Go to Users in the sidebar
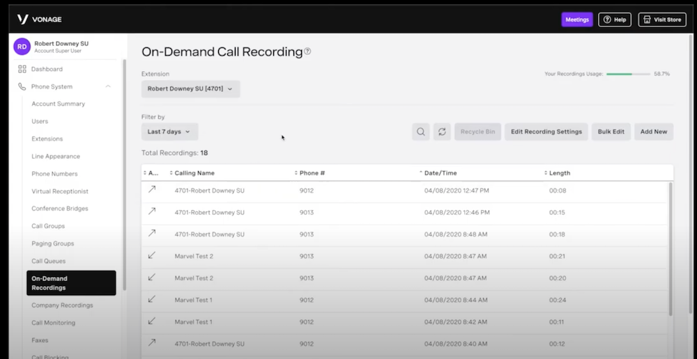The image size is (697, 359). coord(40,121)
